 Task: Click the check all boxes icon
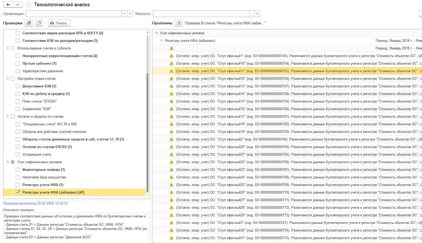click(x=29, y=23)
